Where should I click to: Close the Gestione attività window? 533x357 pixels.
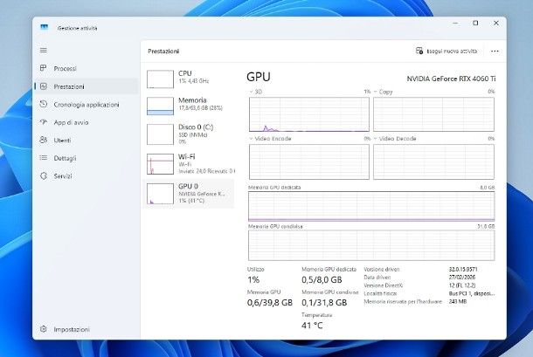(496, 23)
